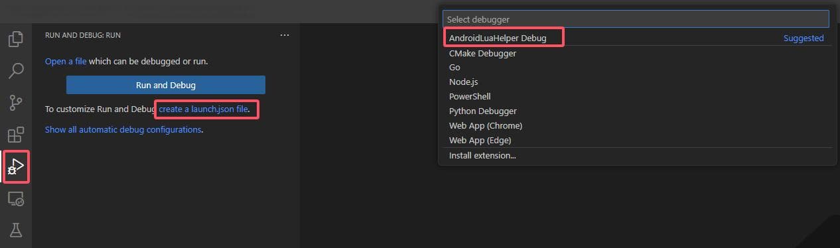Select AndroidLuaHelper Debug debugger
Viewport: 840px width, 248px height.
click(x=636, y=38)
